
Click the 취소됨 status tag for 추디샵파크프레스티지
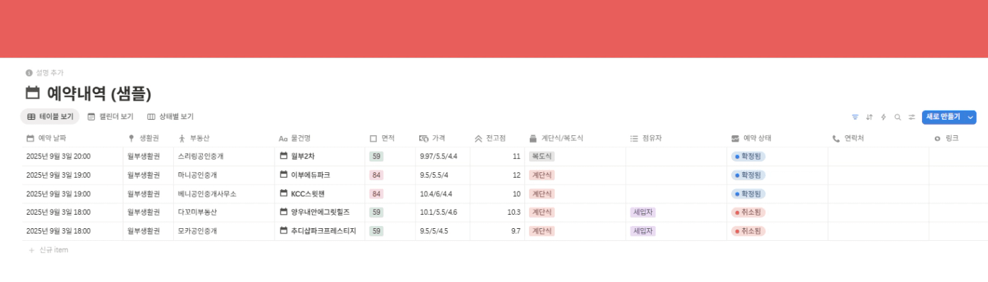click(748, 231)
